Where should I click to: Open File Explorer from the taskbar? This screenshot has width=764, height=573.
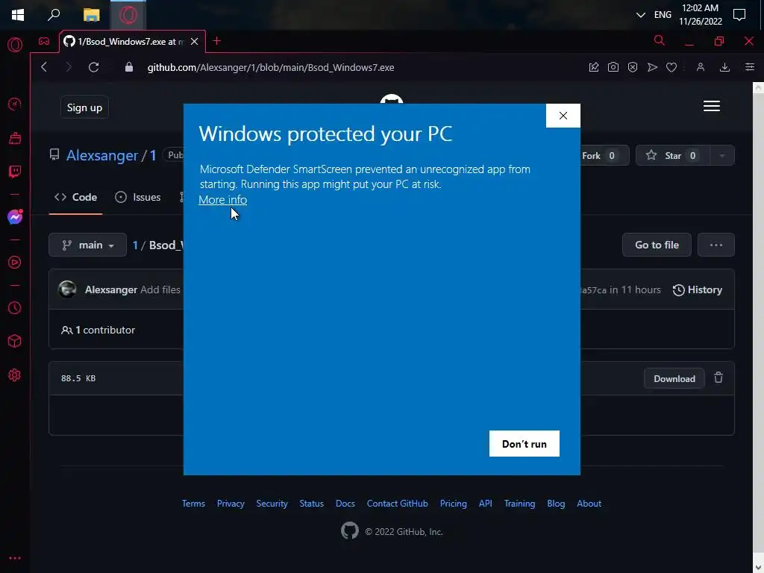tap(91, 15)
